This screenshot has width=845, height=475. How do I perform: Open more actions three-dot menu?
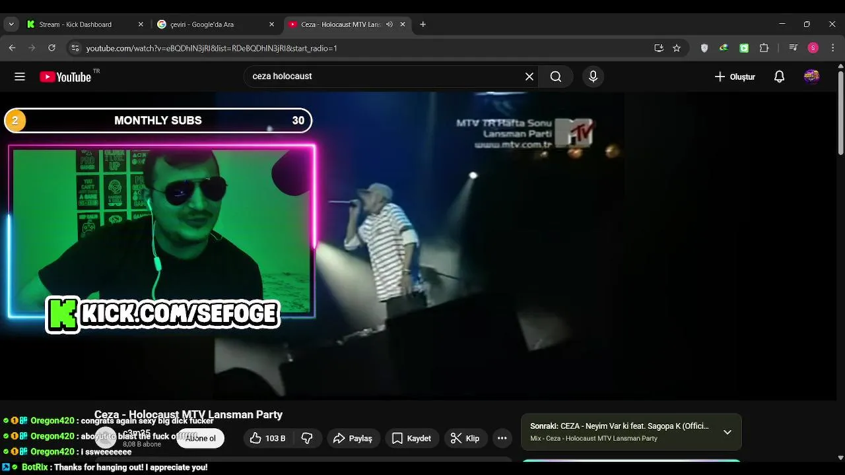pos(502,438)
